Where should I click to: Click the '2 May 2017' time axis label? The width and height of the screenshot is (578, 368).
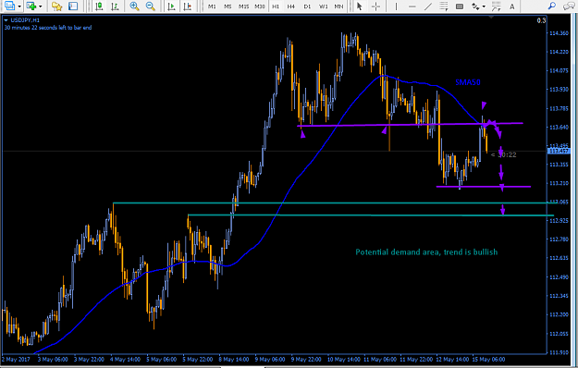tap(16, 359)
